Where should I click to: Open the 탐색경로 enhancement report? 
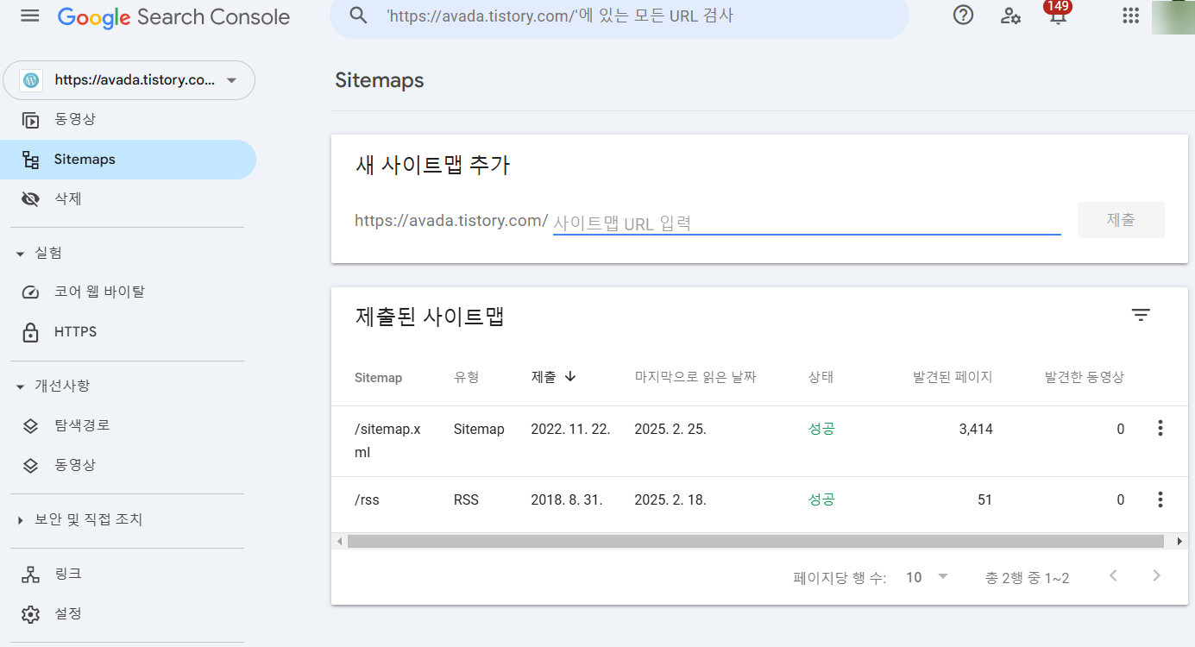coord(129,425)
